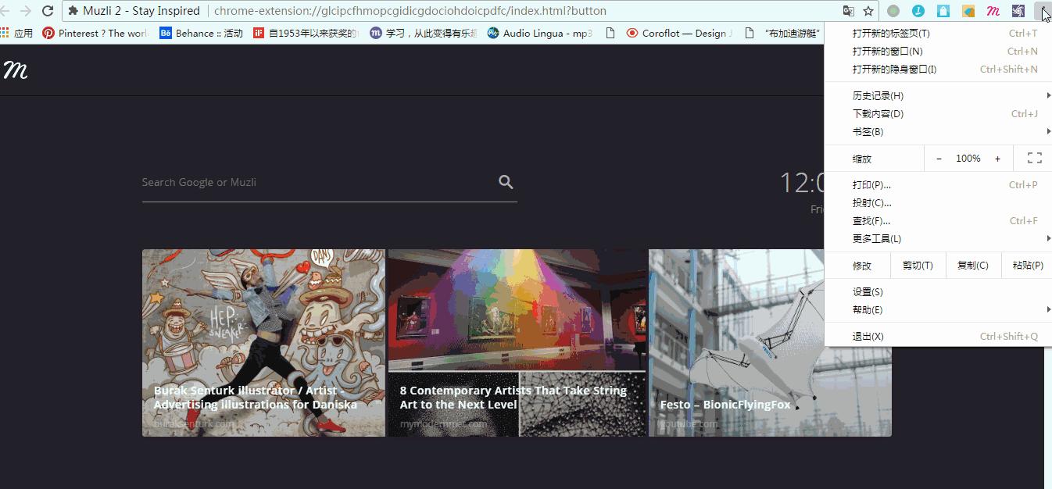This screenshot has height=489, width=1052.
Task: Select the Muzli extension icon in toolbar
Action: tap(993, 11)
